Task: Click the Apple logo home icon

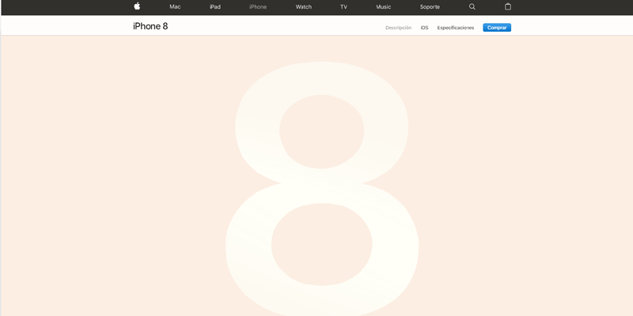Action: (x=137, y=6)
